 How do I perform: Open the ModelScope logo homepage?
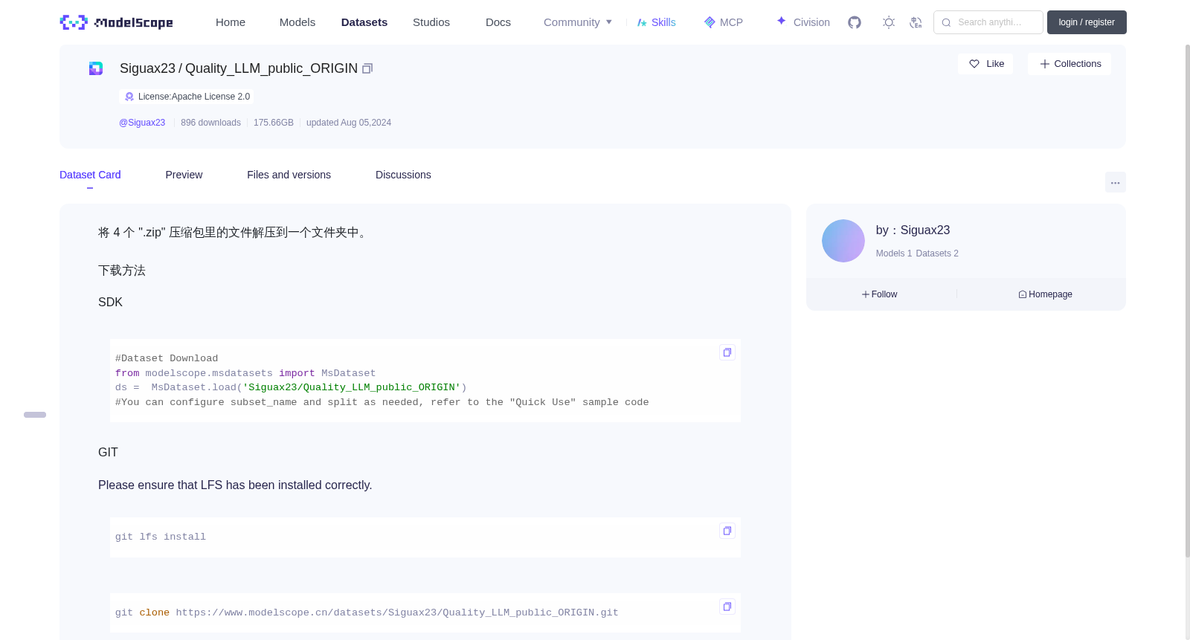pos(116,22)
